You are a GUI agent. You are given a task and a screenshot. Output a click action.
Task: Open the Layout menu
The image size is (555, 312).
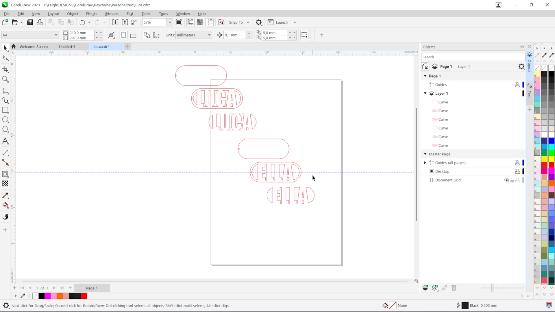(53, 14)
